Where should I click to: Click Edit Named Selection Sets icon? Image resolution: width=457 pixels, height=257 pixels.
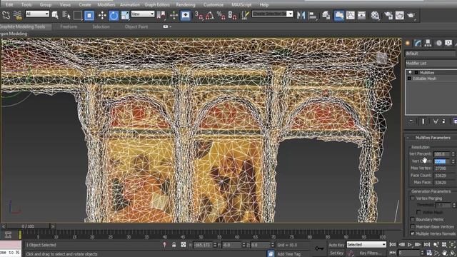245,15
